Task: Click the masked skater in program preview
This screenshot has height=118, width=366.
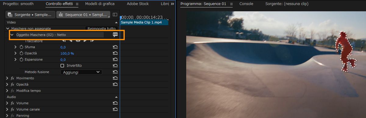Action: pos(345,52)
